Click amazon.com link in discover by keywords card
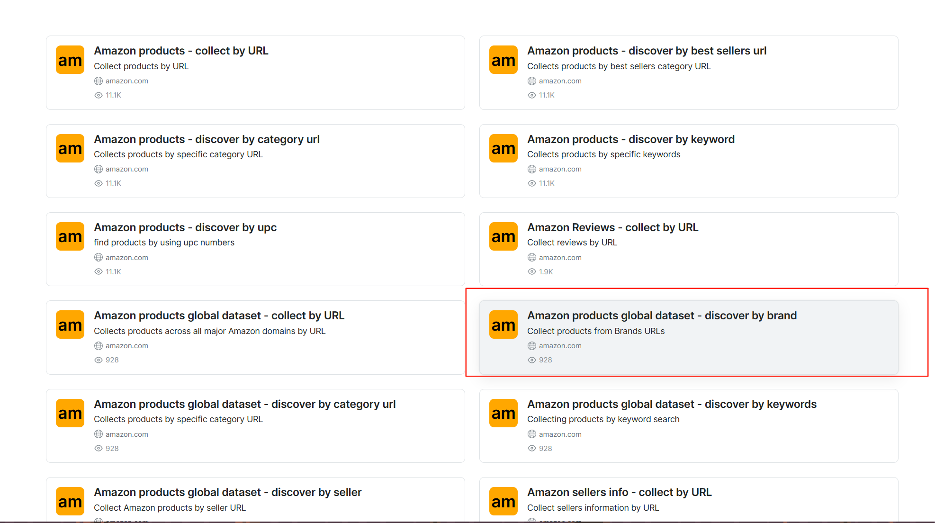The image size is (935, 523). (x=560, y=434)
